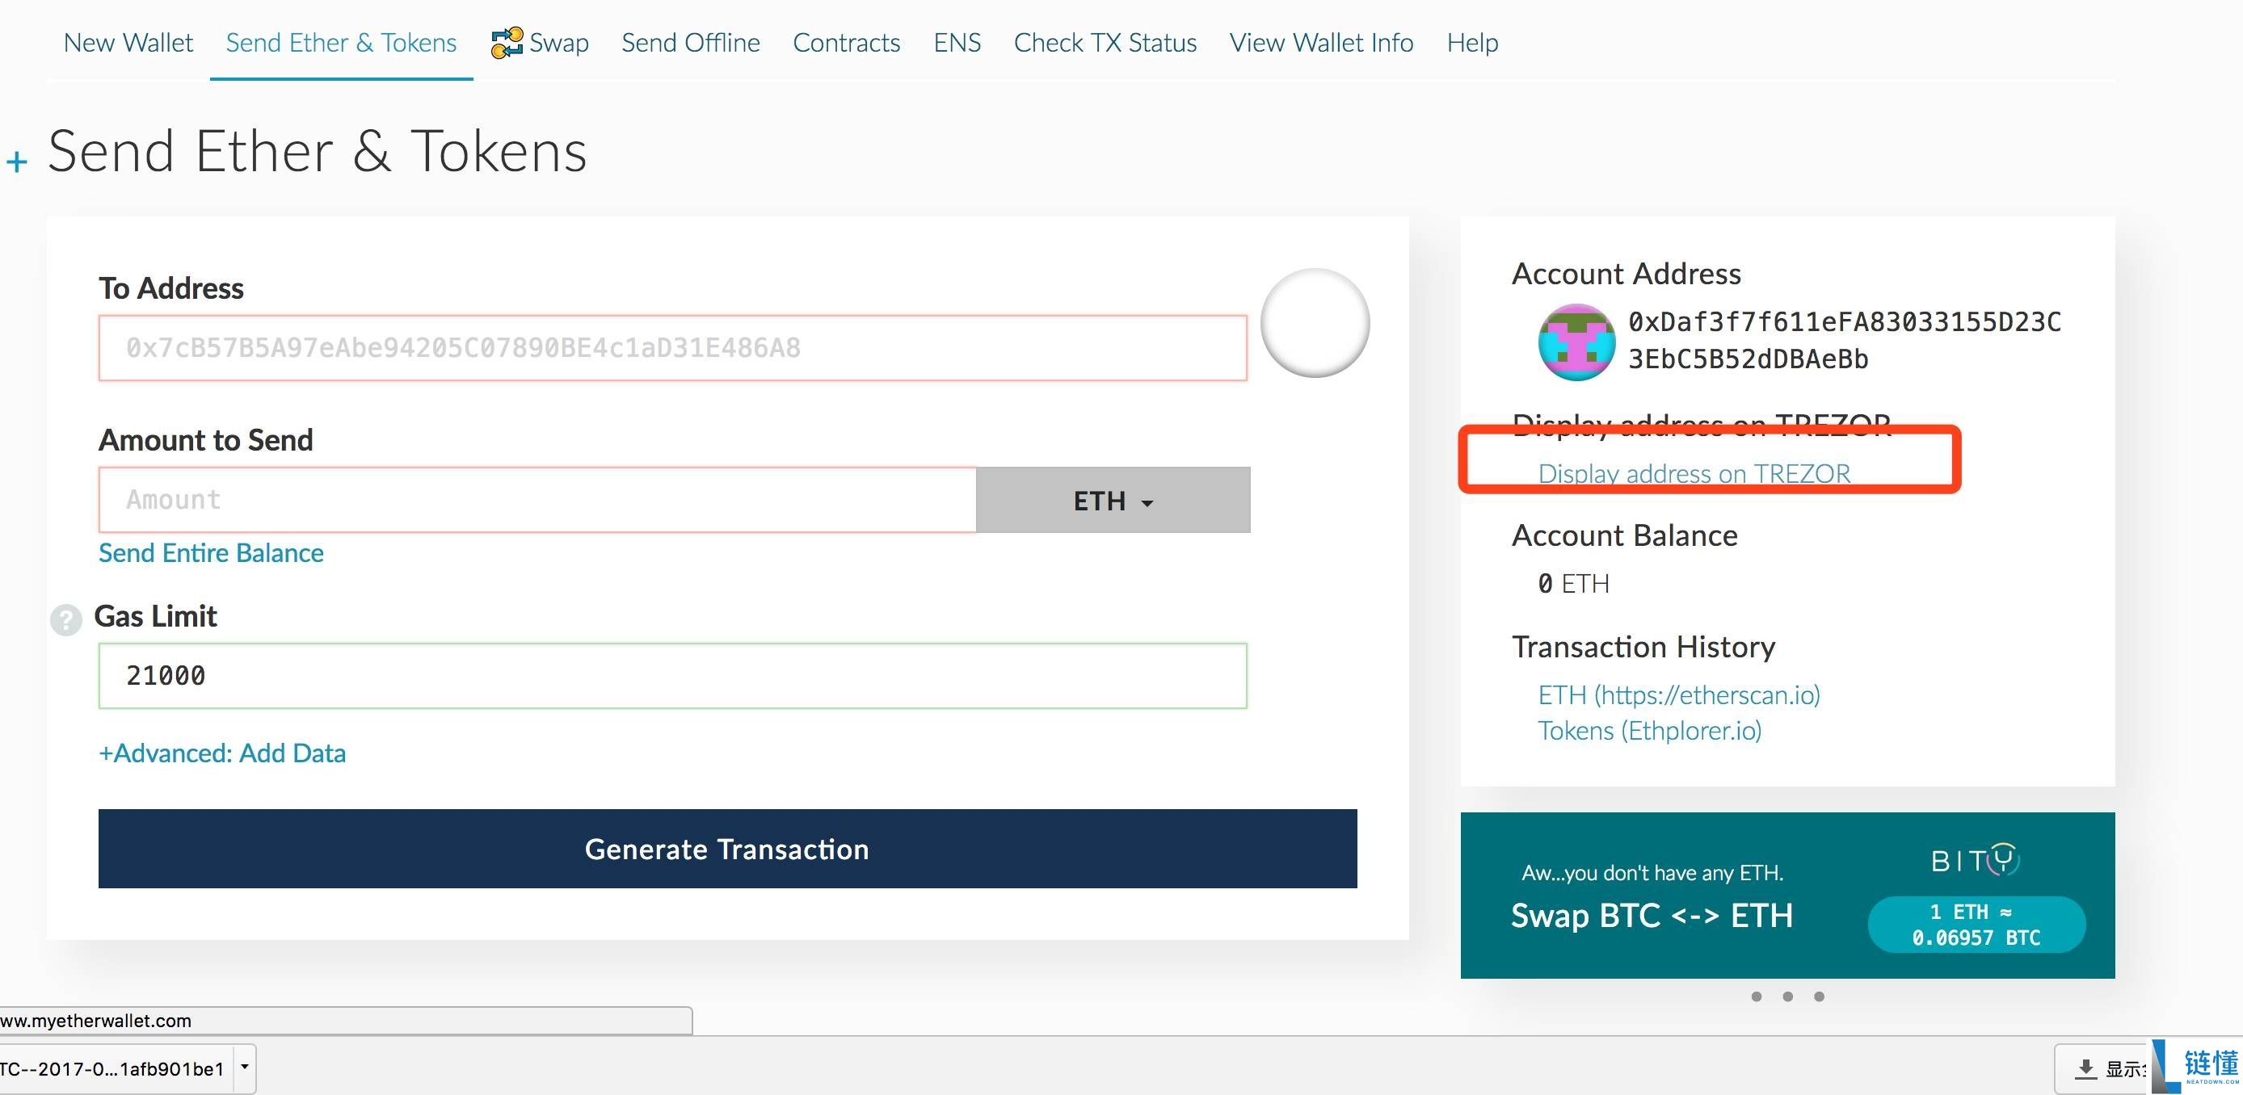Click the blue plus icon beside page title

click(16, 161)
